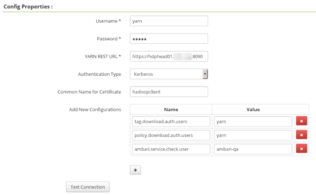Edit the YARN REST URL field
Screen dimensions: 316x195
pyautogui.click(x=169, y=56)
